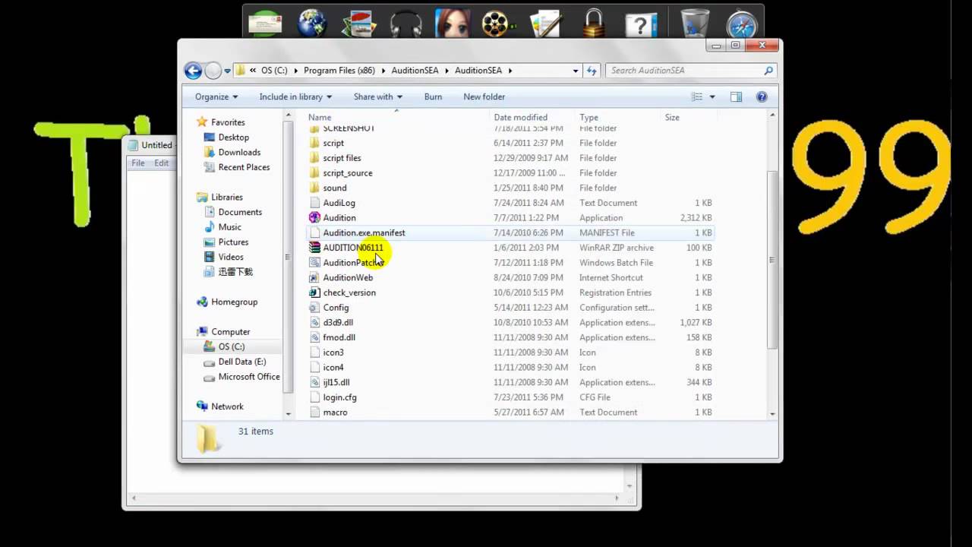Click the padlock icon in the dock

pyautogui.click(x=595, y=23)
